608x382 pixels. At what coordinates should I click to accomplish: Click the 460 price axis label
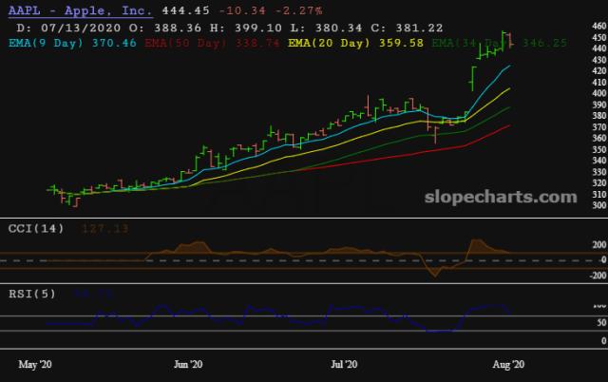[x=599, y=26]
